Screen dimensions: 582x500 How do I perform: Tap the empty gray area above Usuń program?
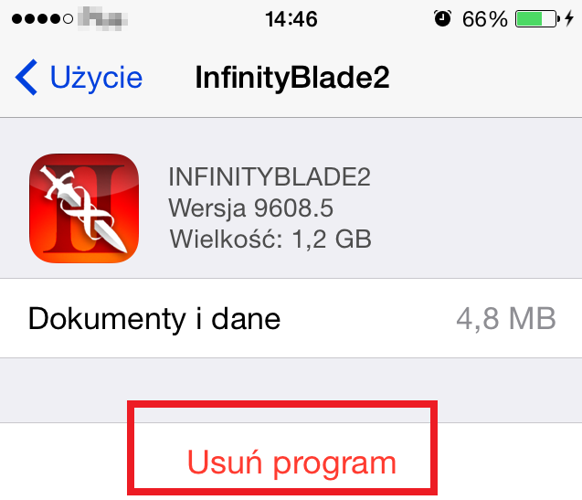pos(291,390)
